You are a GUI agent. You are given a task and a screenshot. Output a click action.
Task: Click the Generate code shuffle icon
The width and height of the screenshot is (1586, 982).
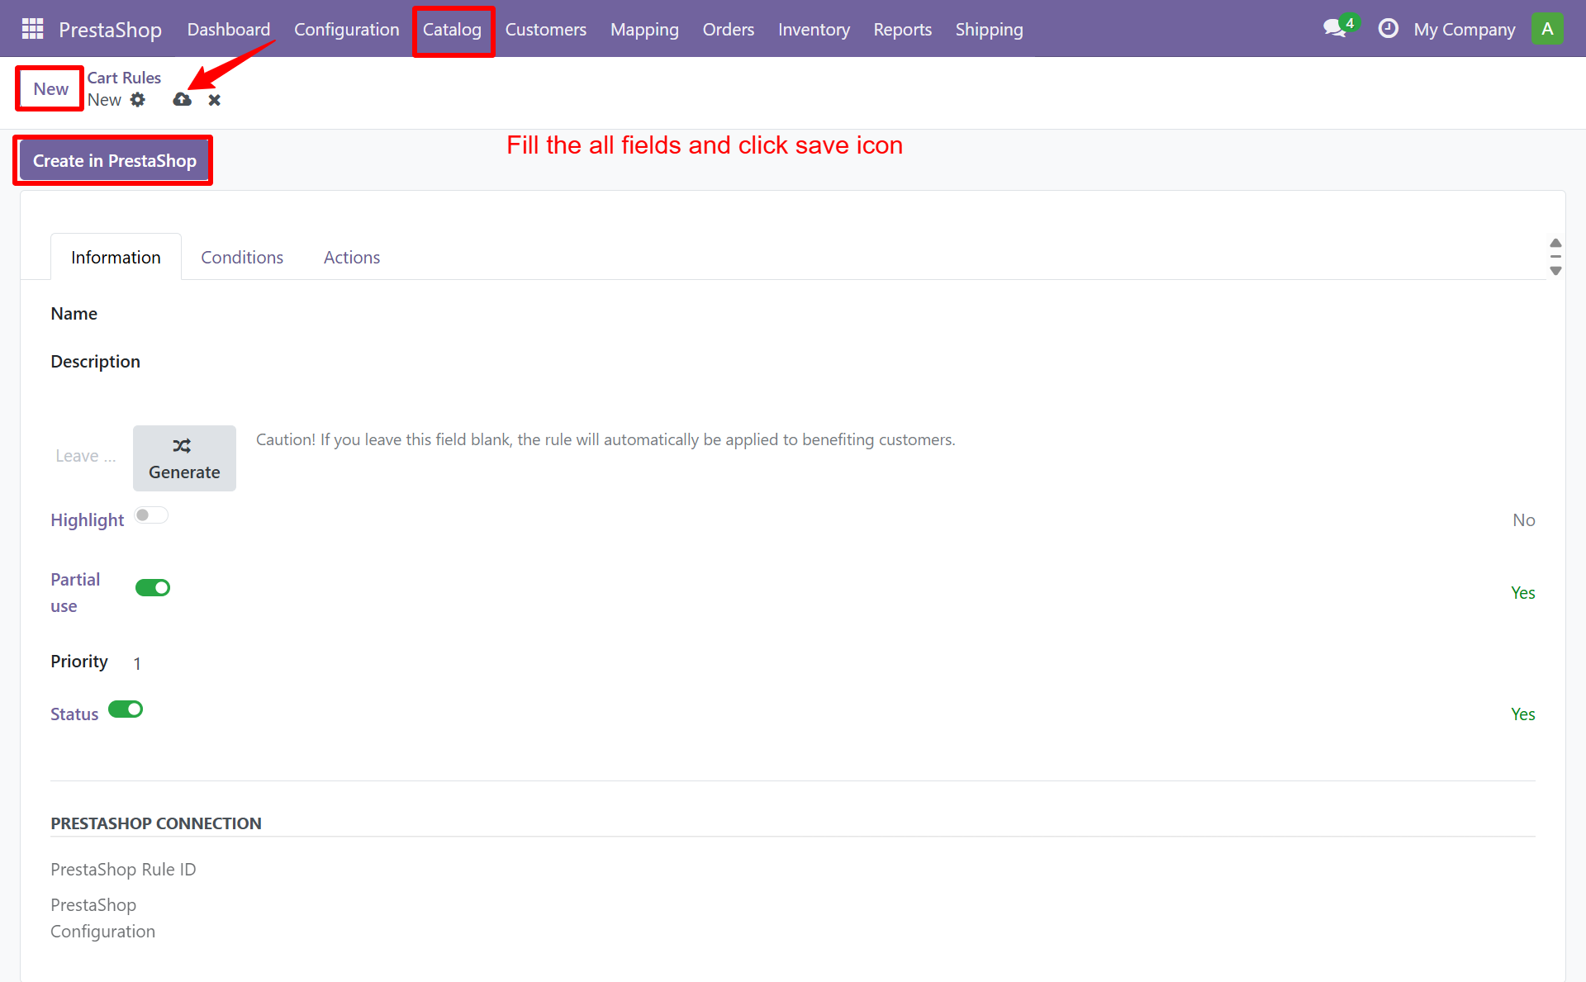coord(183,446)
